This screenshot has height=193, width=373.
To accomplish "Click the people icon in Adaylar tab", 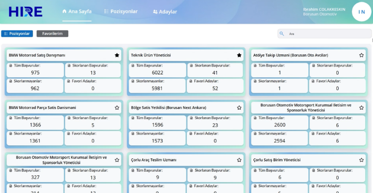I will tap(155, 11).
